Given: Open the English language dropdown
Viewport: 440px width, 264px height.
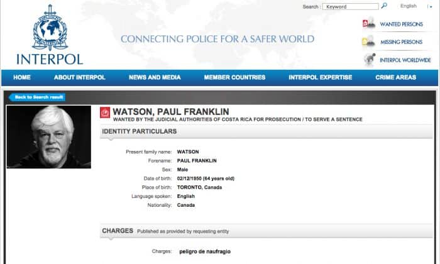Looking at the screenshot, I should pyautogui.click(x=409, y=6).
